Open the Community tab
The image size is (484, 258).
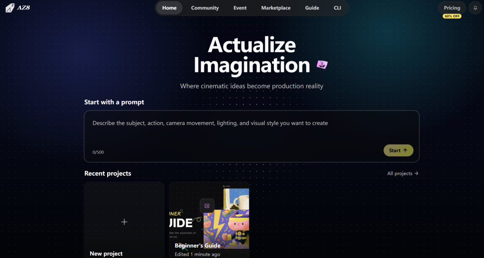(x=205, y=8)
